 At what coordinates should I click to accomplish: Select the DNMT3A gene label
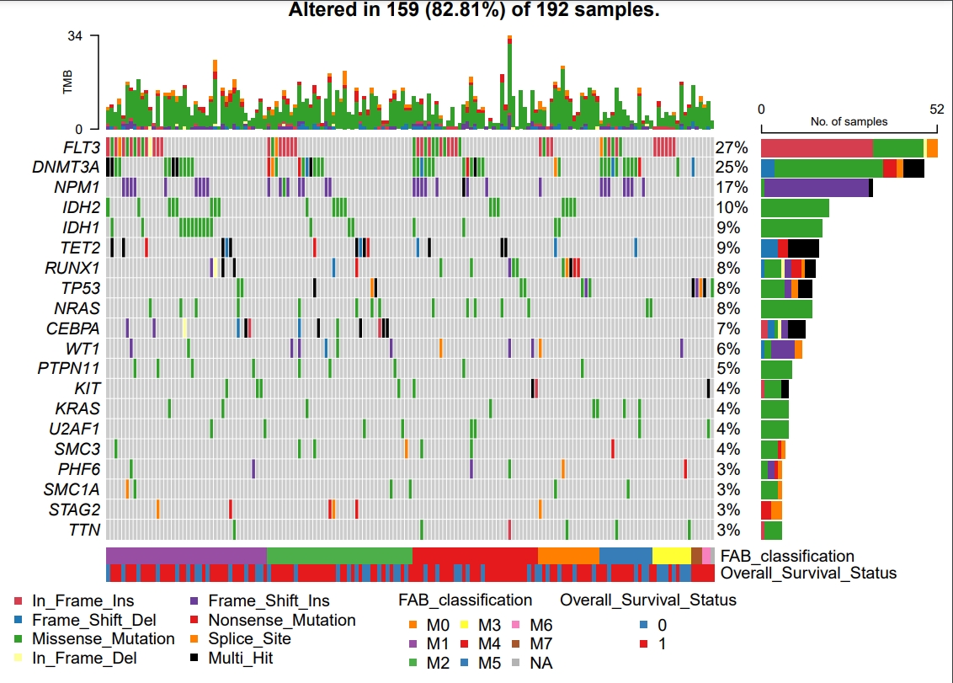[x=67, y=168]
